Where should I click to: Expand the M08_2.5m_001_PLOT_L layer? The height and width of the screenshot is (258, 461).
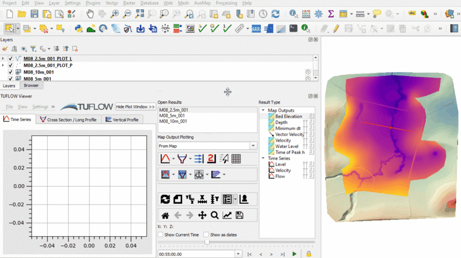click(x=3, y=59)
